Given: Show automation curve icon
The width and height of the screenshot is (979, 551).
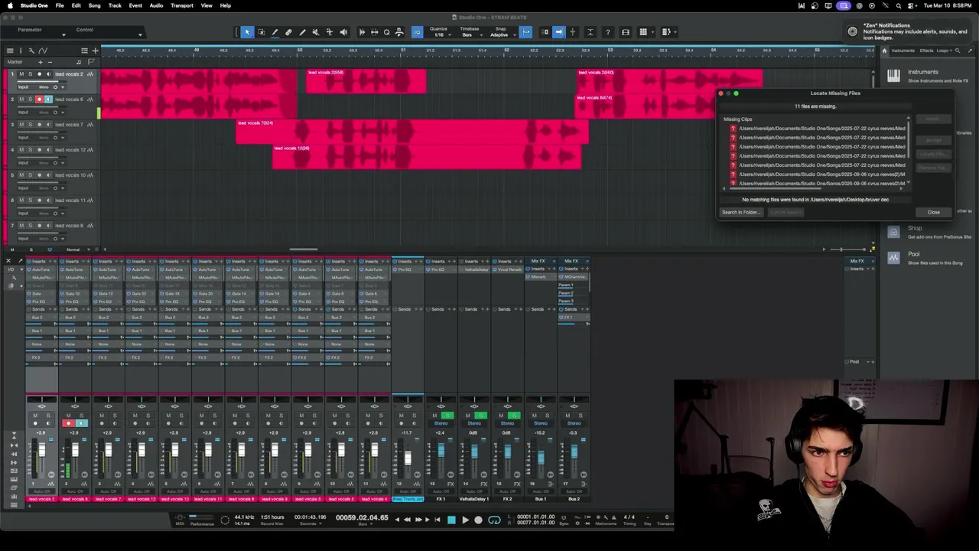Looking at the screenshot, I should click(x=43, y=51).
